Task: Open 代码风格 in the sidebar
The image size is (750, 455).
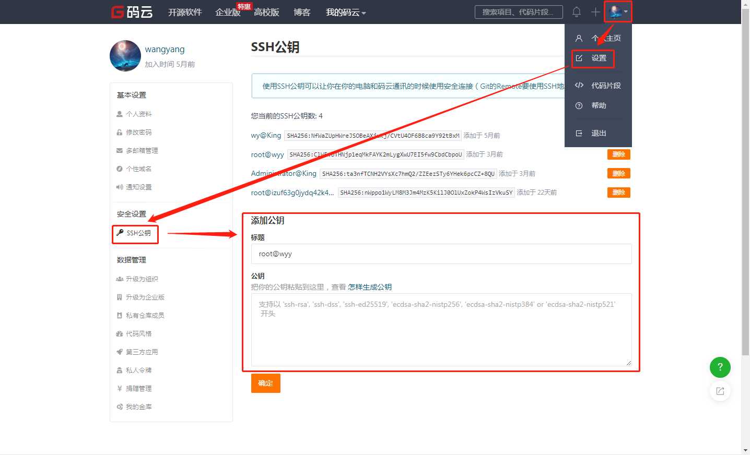Action: pyautogui.click(x=138, y=333)
